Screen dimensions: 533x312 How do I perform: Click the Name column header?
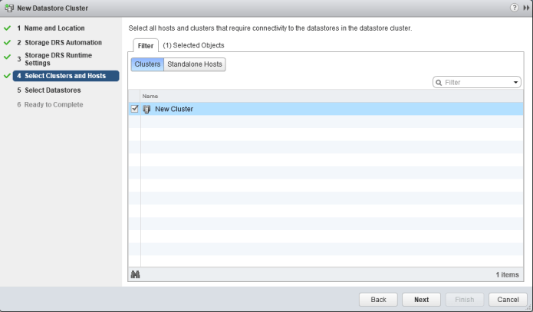pyautogui.click(x=150, y=97)
